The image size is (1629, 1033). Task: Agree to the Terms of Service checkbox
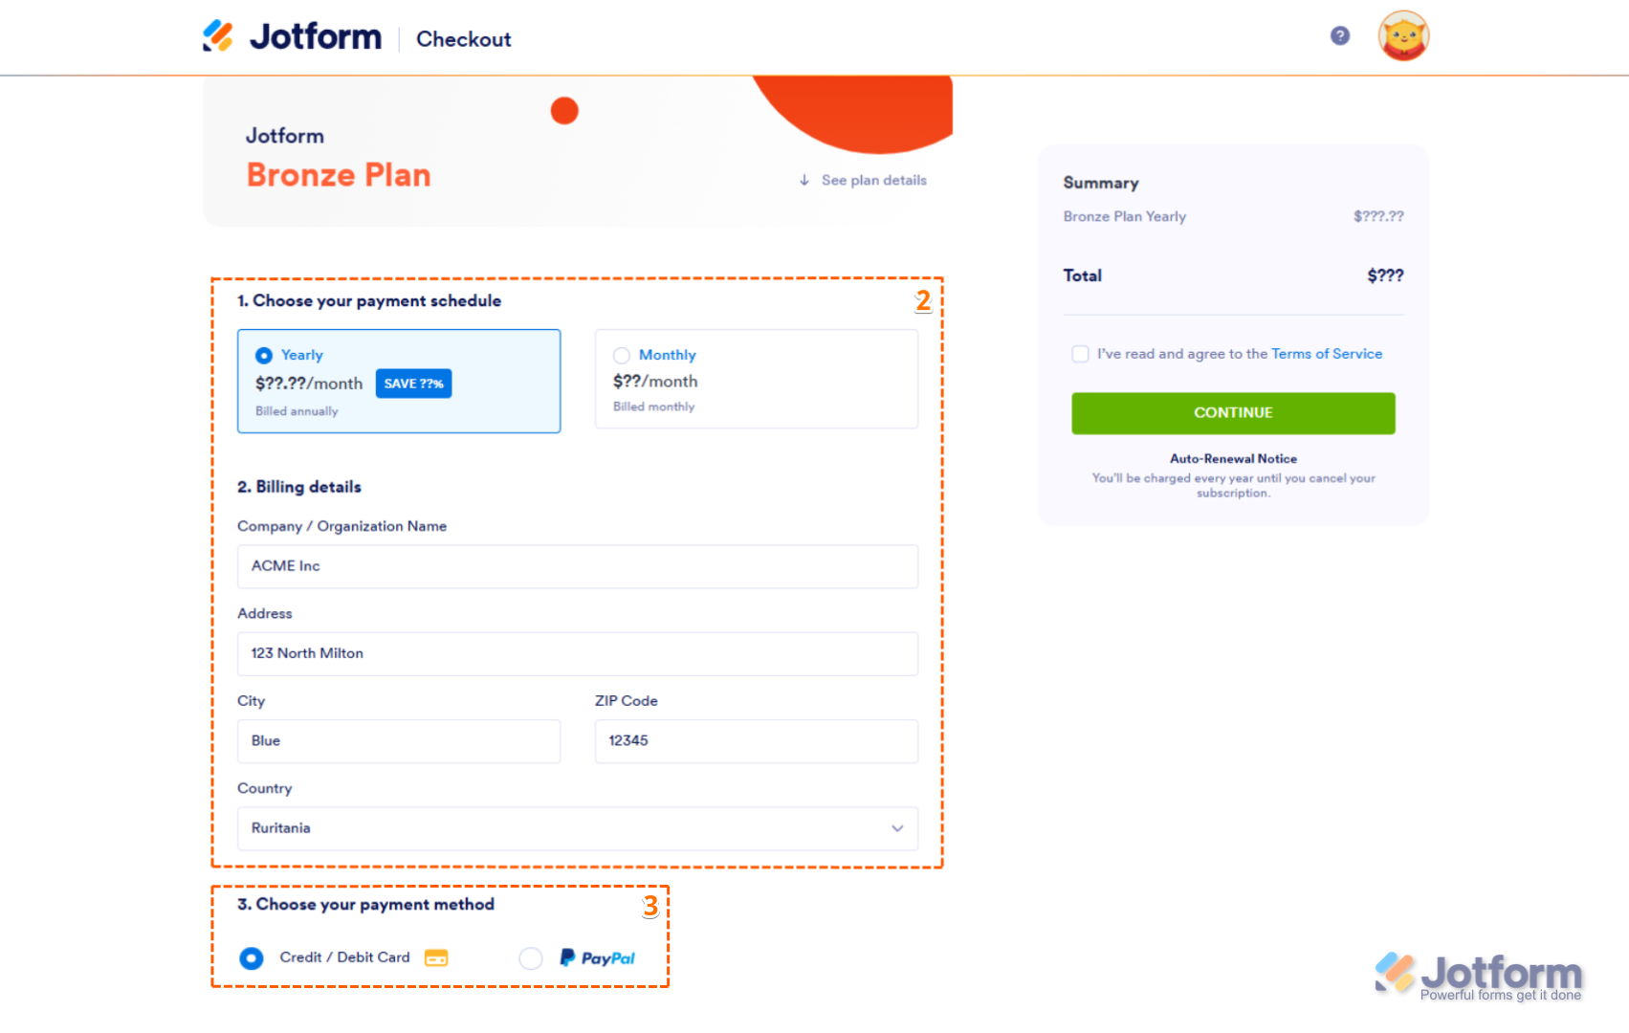click(1081, 354)
